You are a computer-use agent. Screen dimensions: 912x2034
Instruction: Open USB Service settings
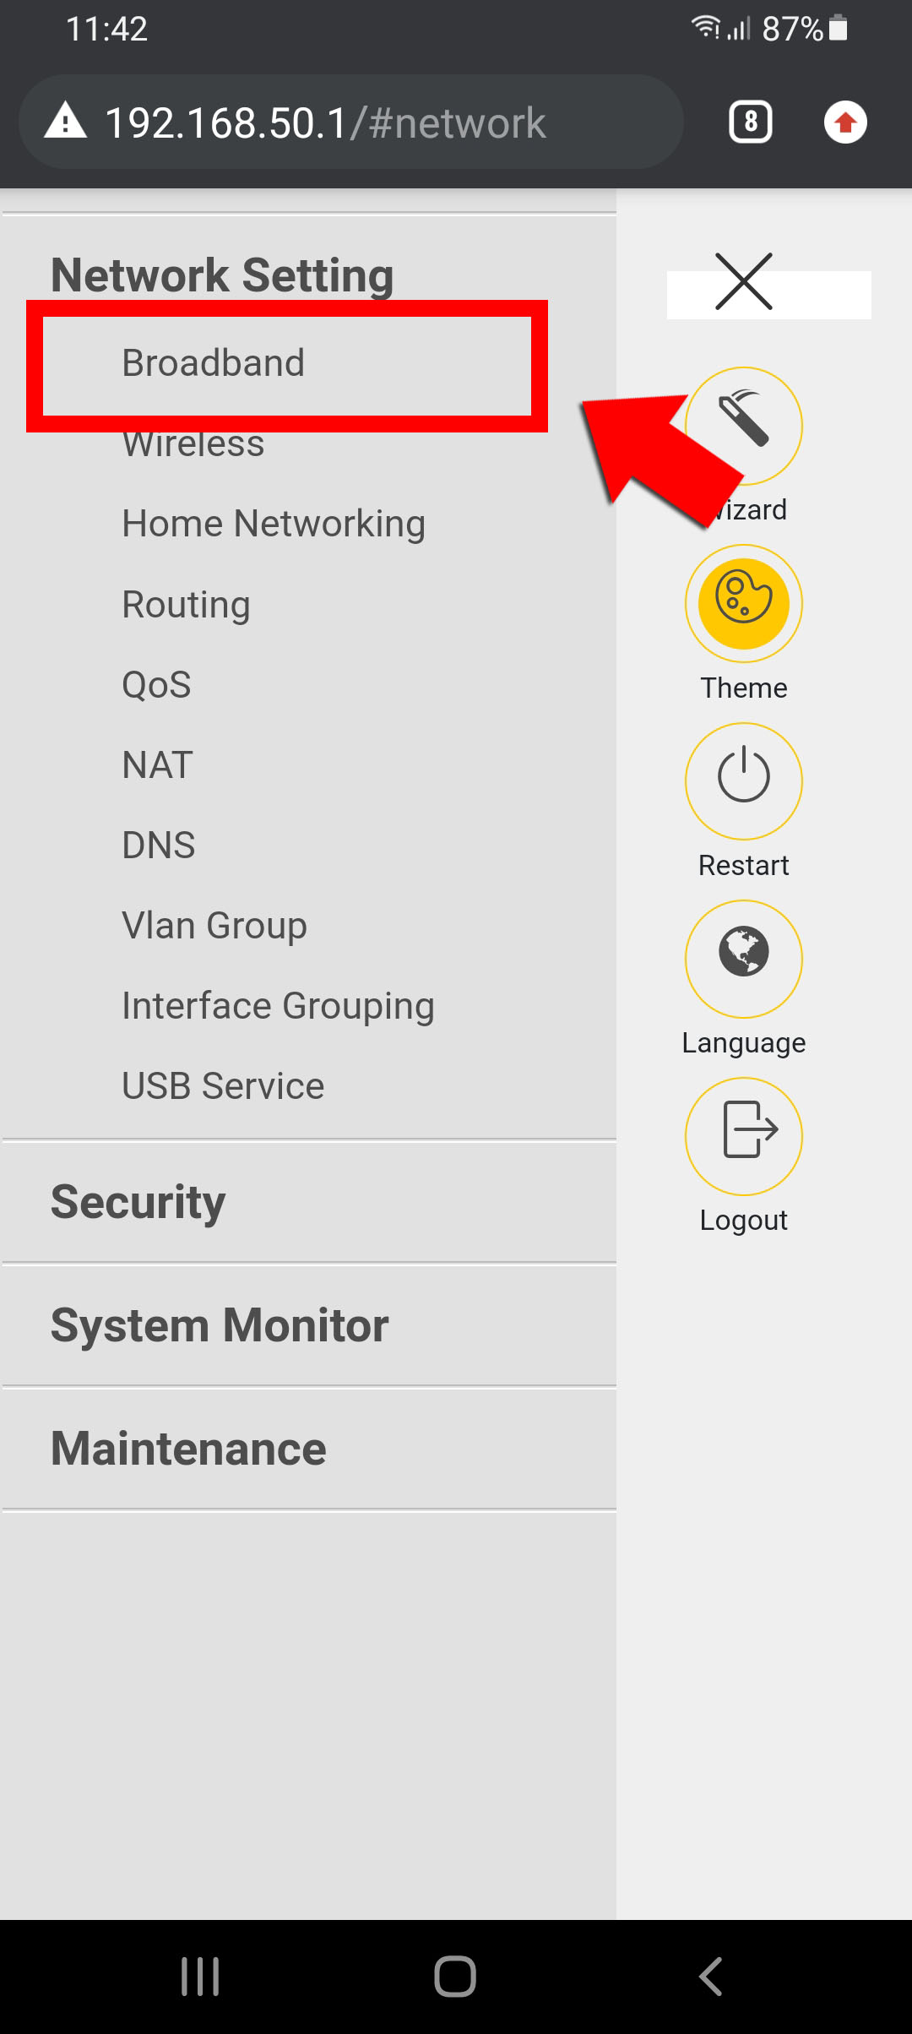tap(223, 1086)
